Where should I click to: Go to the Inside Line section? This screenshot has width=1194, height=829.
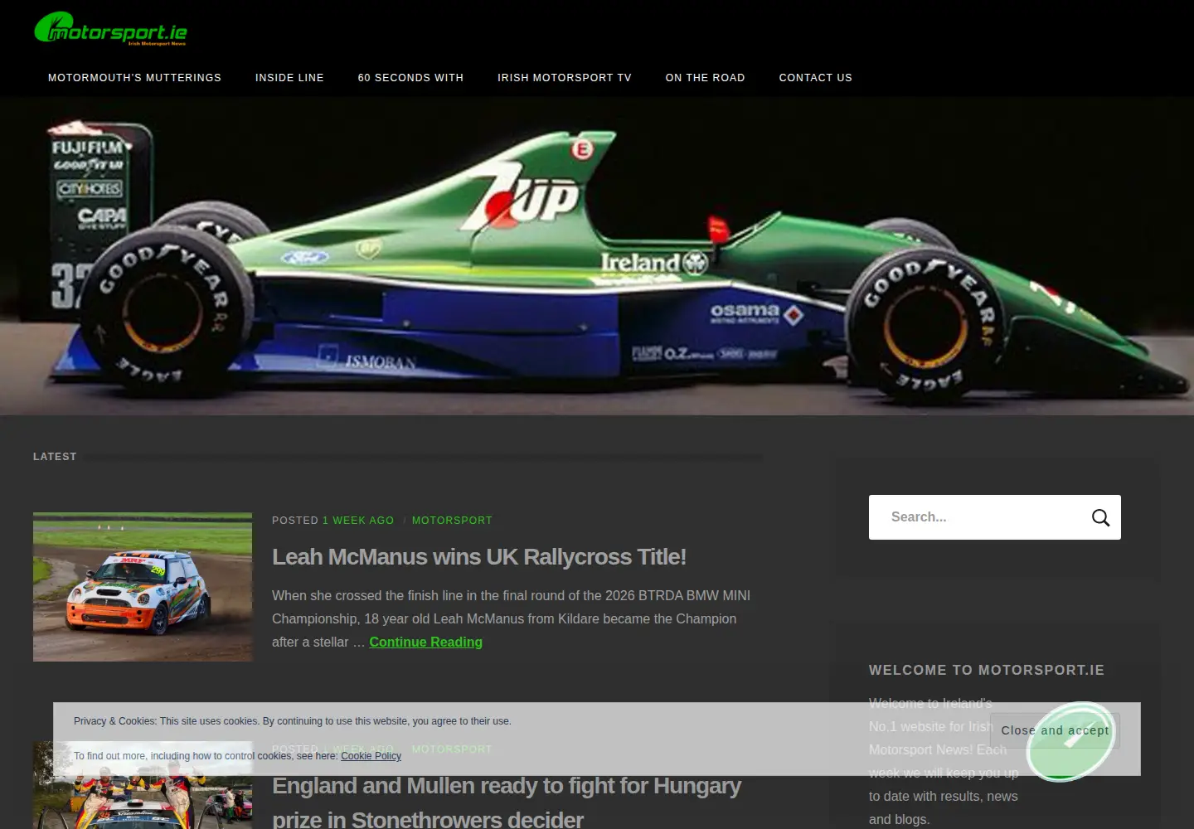coord(289,78)
